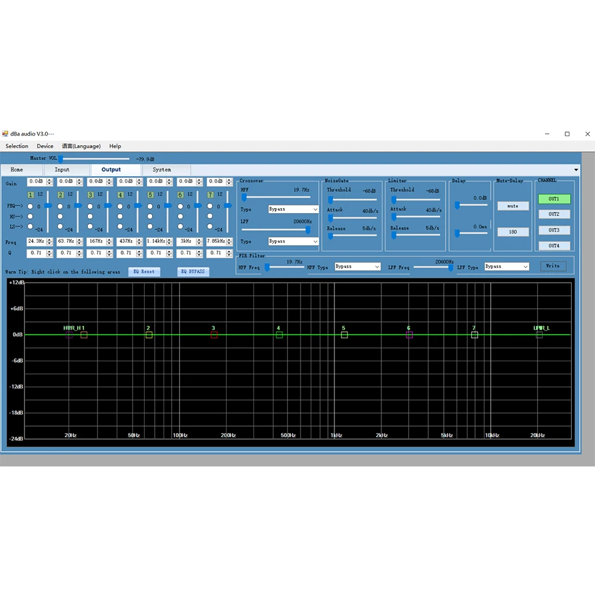Click EQ point 3 marker on graph
The width and height of the screenshot is (595, 595).
pyautogui.click(x=214, y=335)
